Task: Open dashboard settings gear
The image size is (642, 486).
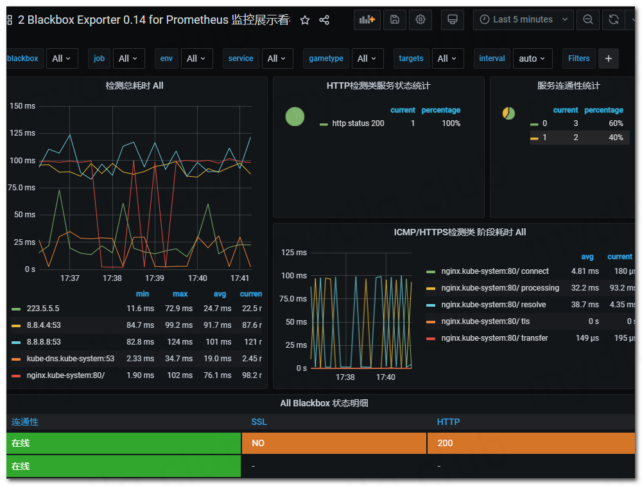Action: click(x=421, y=20)
